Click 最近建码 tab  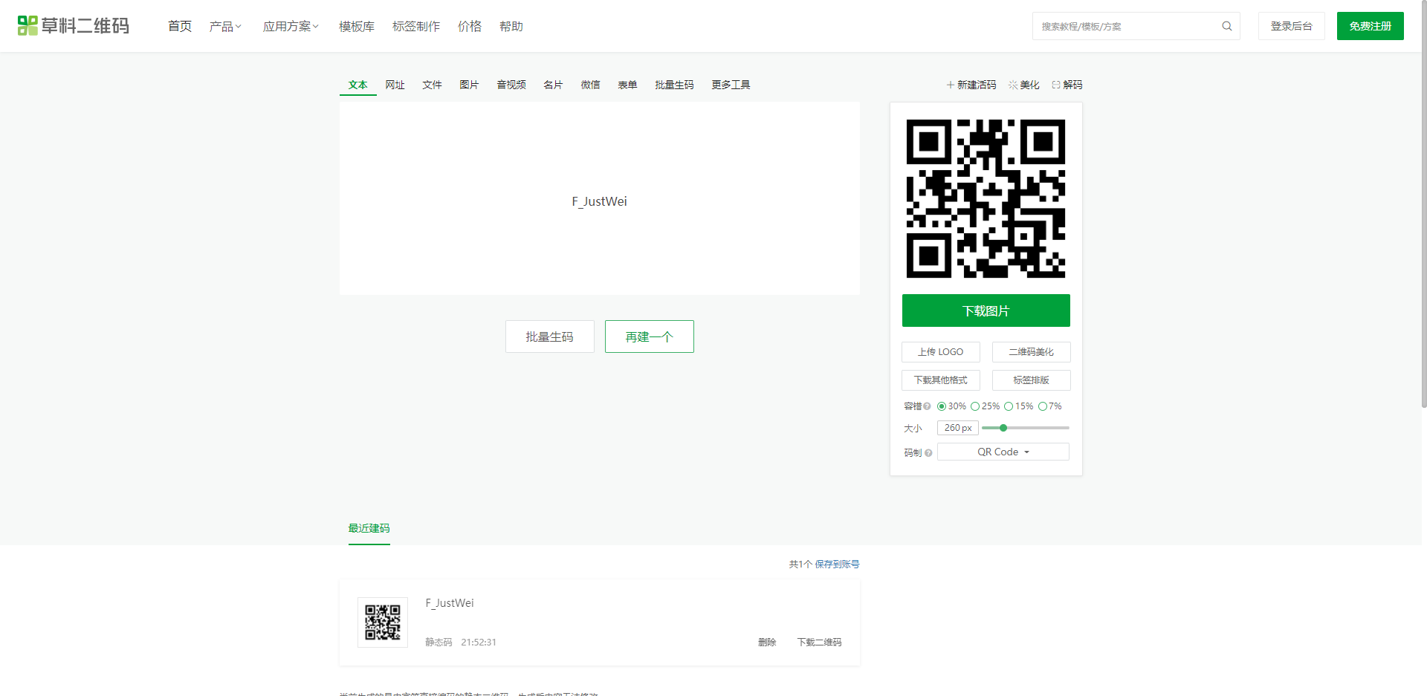pyautogui.click(x=369, y=528)
